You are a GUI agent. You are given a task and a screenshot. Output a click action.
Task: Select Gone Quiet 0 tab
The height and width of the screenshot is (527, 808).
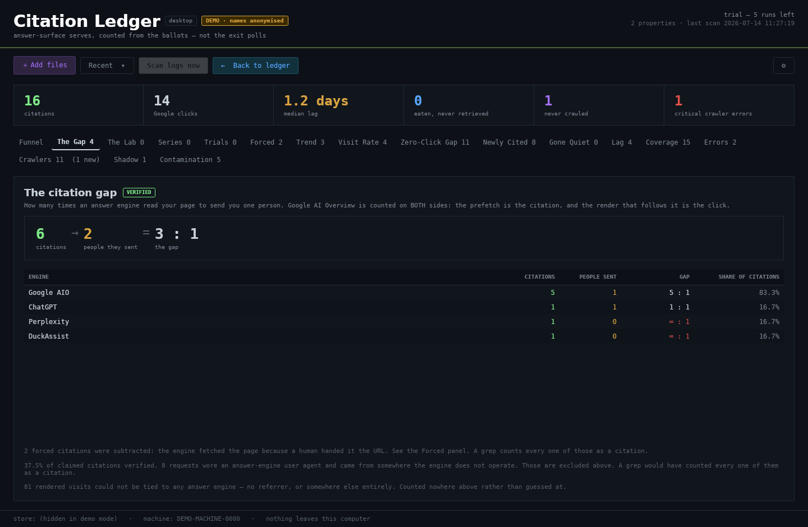[x=573, y=142]
